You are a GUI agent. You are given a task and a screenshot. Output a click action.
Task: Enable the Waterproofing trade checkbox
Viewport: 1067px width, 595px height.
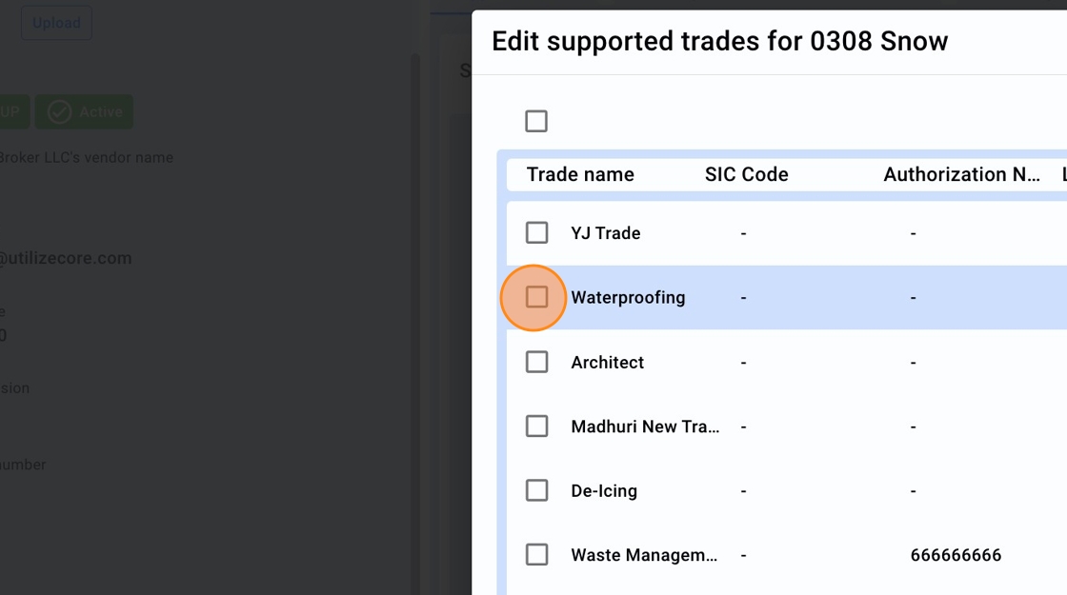pyautogui.click(x=537, y=297)
